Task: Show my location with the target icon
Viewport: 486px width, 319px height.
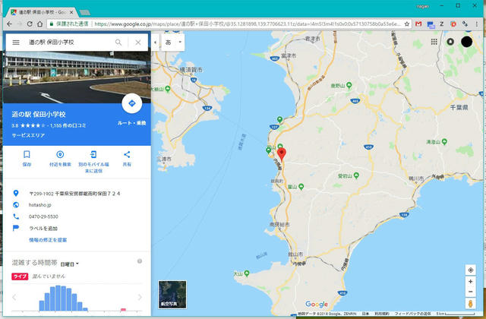Action: pyautogui.click(x=471, y=270)
